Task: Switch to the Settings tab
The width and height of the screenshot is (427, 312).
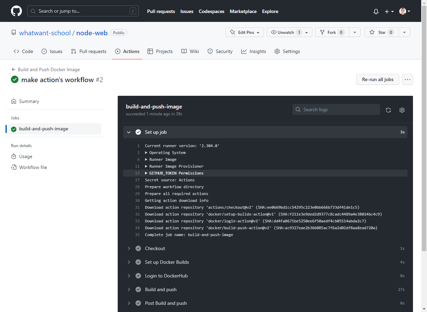Action: click(287, 51)
